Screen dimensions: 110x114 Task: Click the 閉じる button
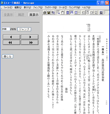[8, 56]
